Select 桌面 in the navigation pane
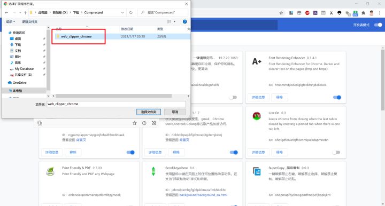 pyautogui.click(x=18, y=39)
